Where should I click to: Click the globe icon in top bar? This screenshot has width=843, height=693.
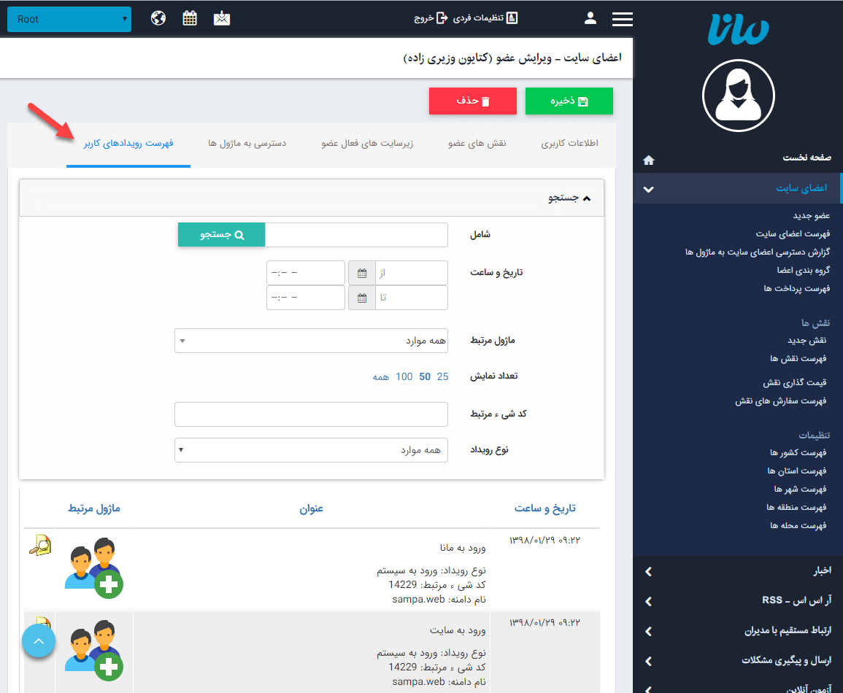coord(158,18)
